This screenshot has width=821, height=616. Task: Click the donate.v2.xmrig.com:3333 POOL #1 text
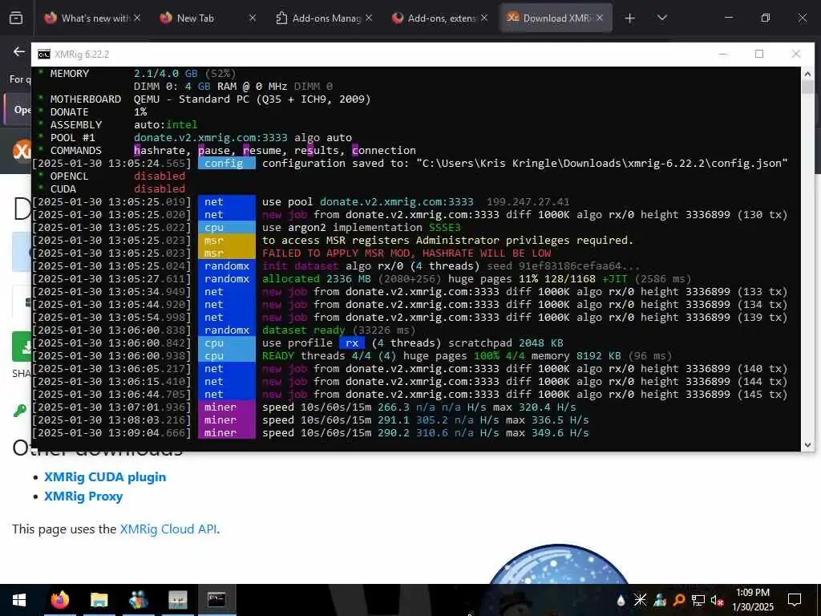point(211,138)
